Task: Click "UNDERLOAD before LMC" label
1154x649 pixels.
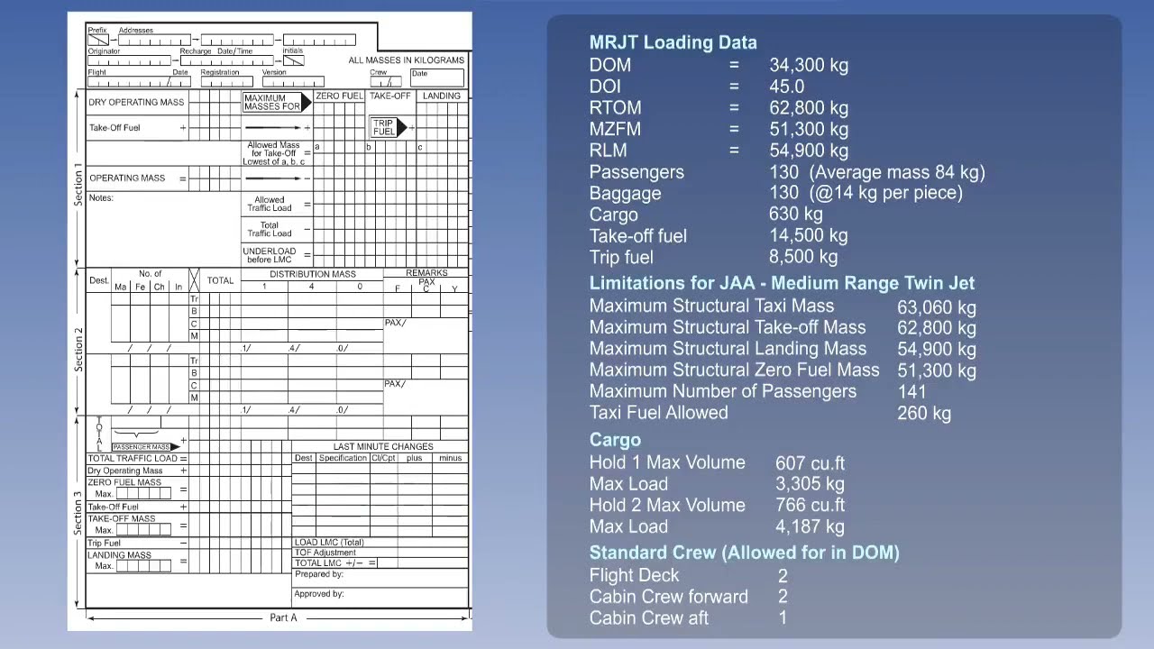Action: point(270,255)
